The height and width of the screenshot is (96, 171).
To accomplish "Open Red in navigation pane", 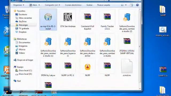I will [17, 81].
